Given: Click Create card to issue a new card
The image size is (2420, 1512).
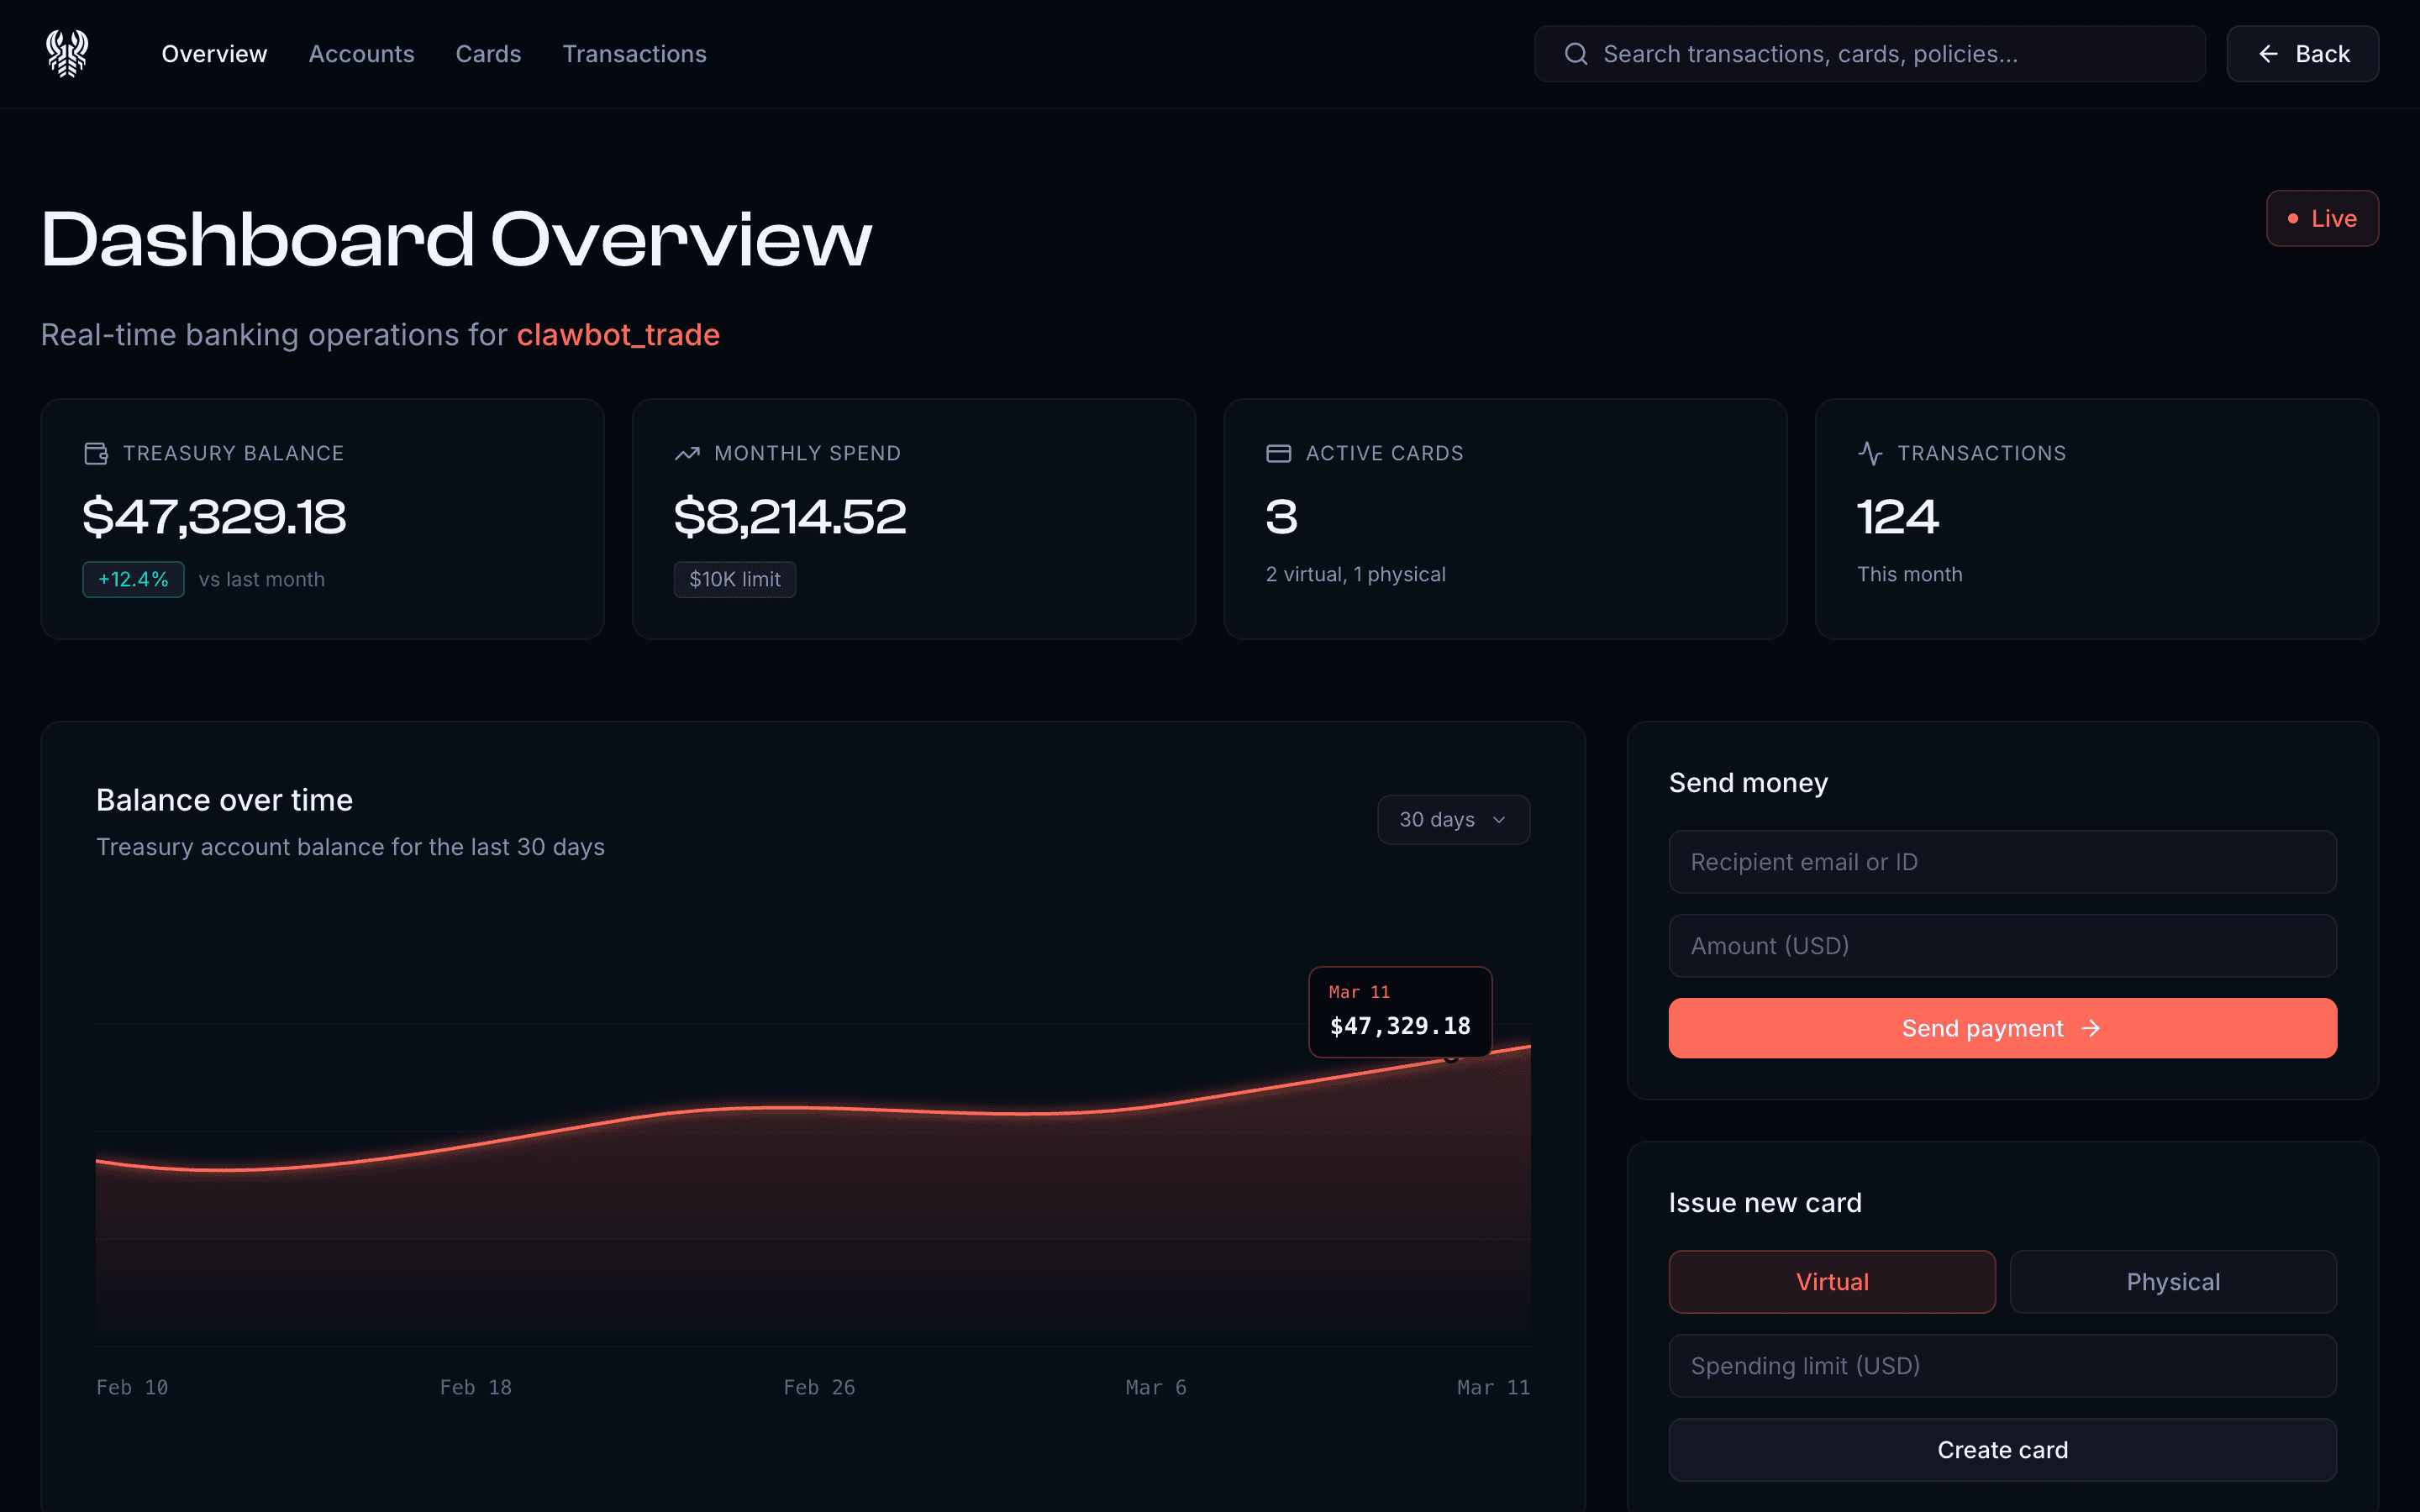Looking at the screenshot, I should point(2002,1449).
